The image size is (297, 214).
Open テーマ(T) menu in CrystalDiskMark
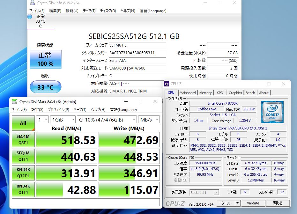point(80,110)
